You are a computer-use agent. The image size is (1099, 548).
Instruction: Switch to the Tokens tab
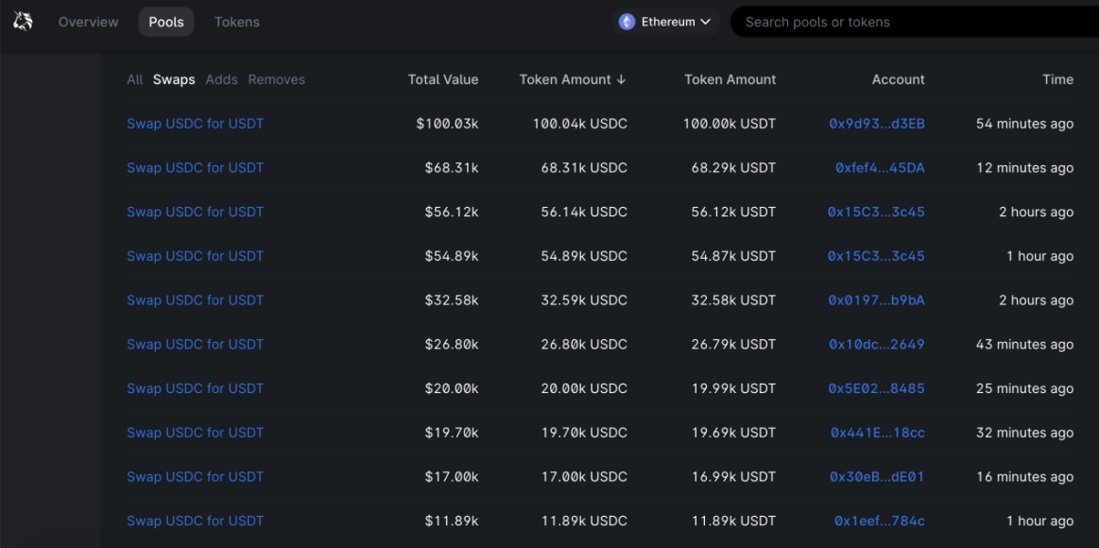(237, 22)
